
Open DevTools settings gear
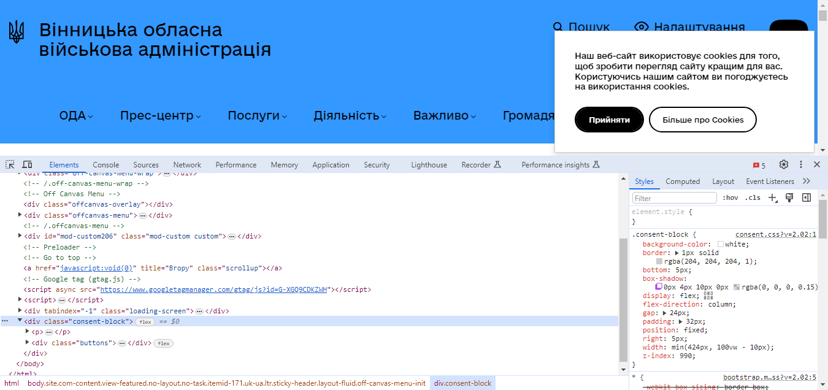(x=784, y=164)
